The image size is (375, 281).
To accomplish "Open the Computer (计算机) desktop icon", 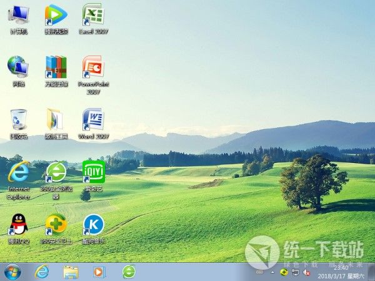I will pyautogui.click(x=18, y=19).
